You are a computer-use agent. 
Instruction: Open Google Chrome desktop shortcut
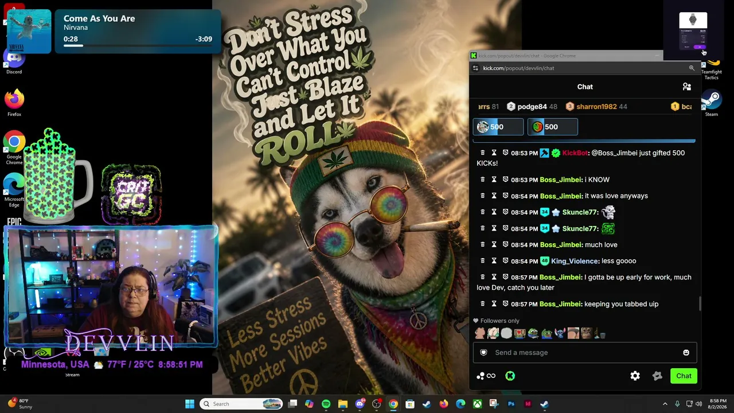tap(14, 148)
